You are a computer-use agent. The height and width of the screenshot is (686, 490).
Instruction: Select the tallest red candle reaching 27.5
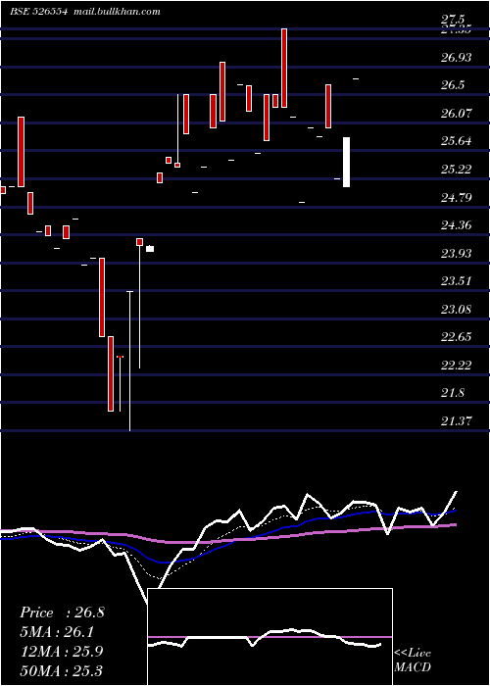284,68
